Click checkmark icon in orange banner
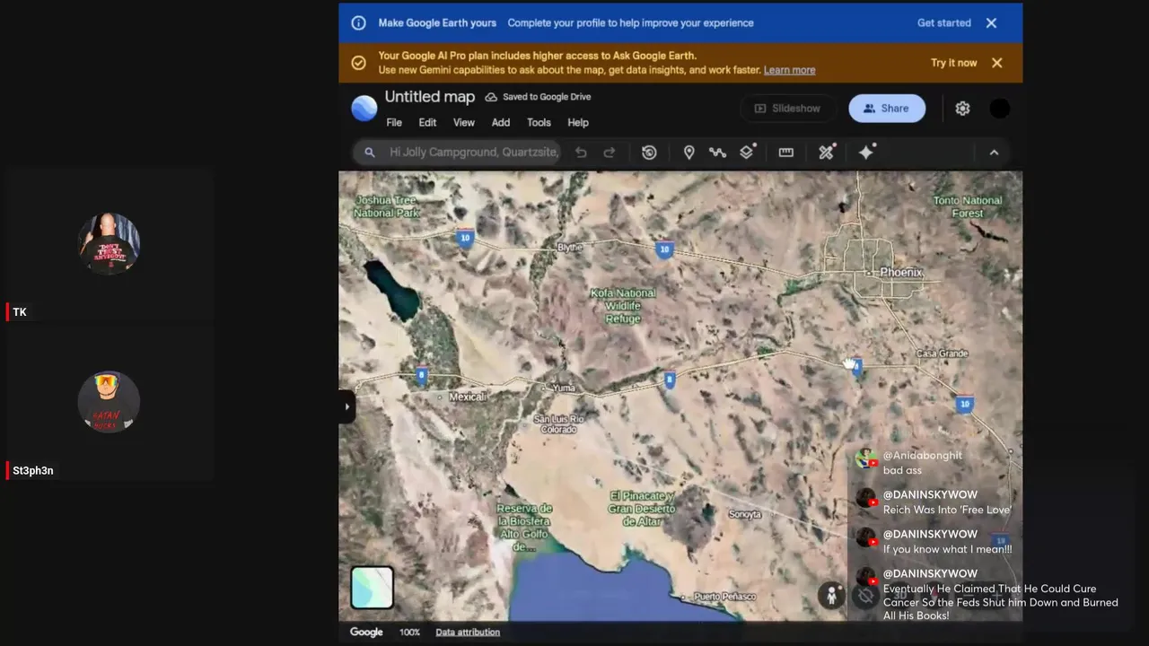Screen dimensions: 1149x646 pos(358,63)
